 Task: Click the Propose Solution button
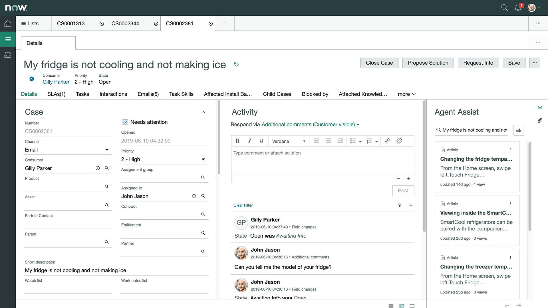428,63
